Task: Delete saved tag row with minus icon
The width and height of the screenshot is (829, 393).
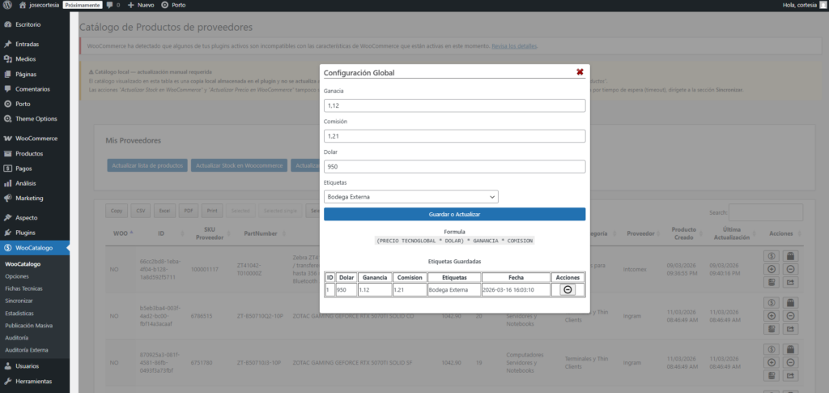Action: [x=568, y=289]
